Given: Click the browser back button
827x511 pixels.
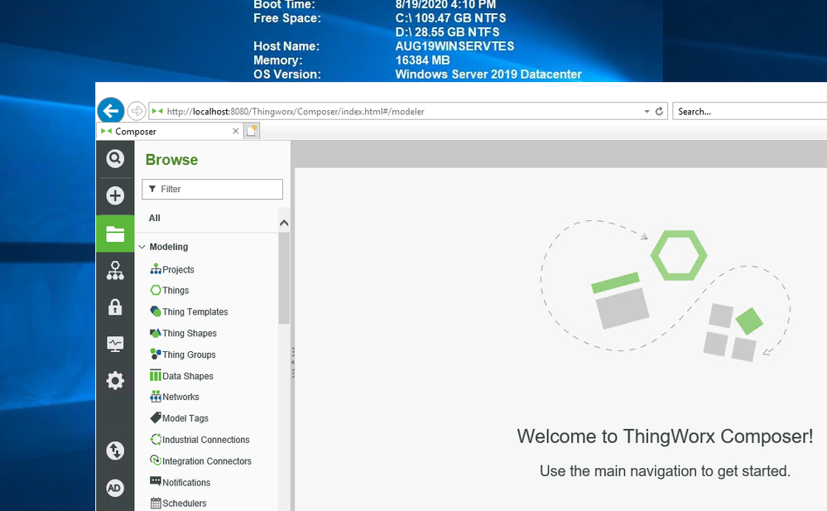Looking at the screenshot, I should (110, 110).
